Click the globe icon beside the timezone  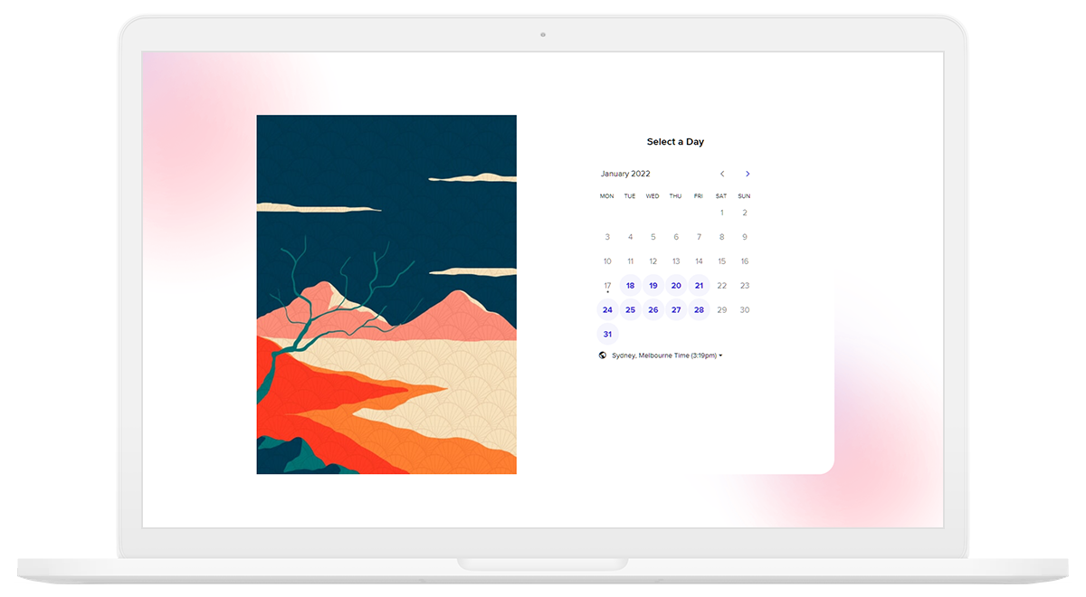coord(603,355)
